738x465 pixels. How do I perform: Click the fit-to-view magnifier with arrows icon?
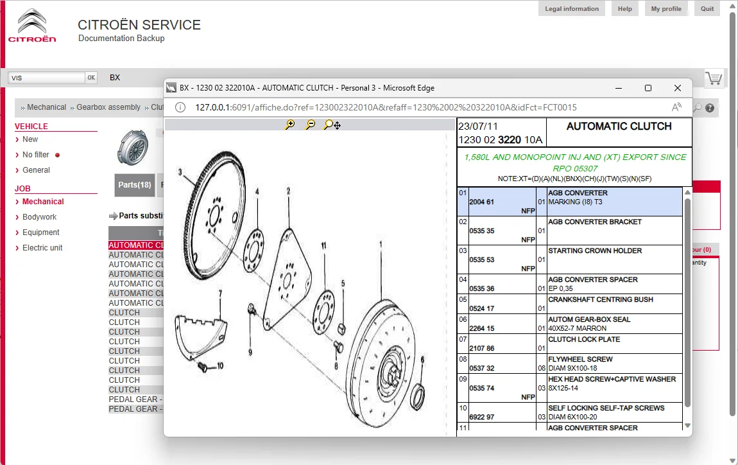(x=332, y=125)
